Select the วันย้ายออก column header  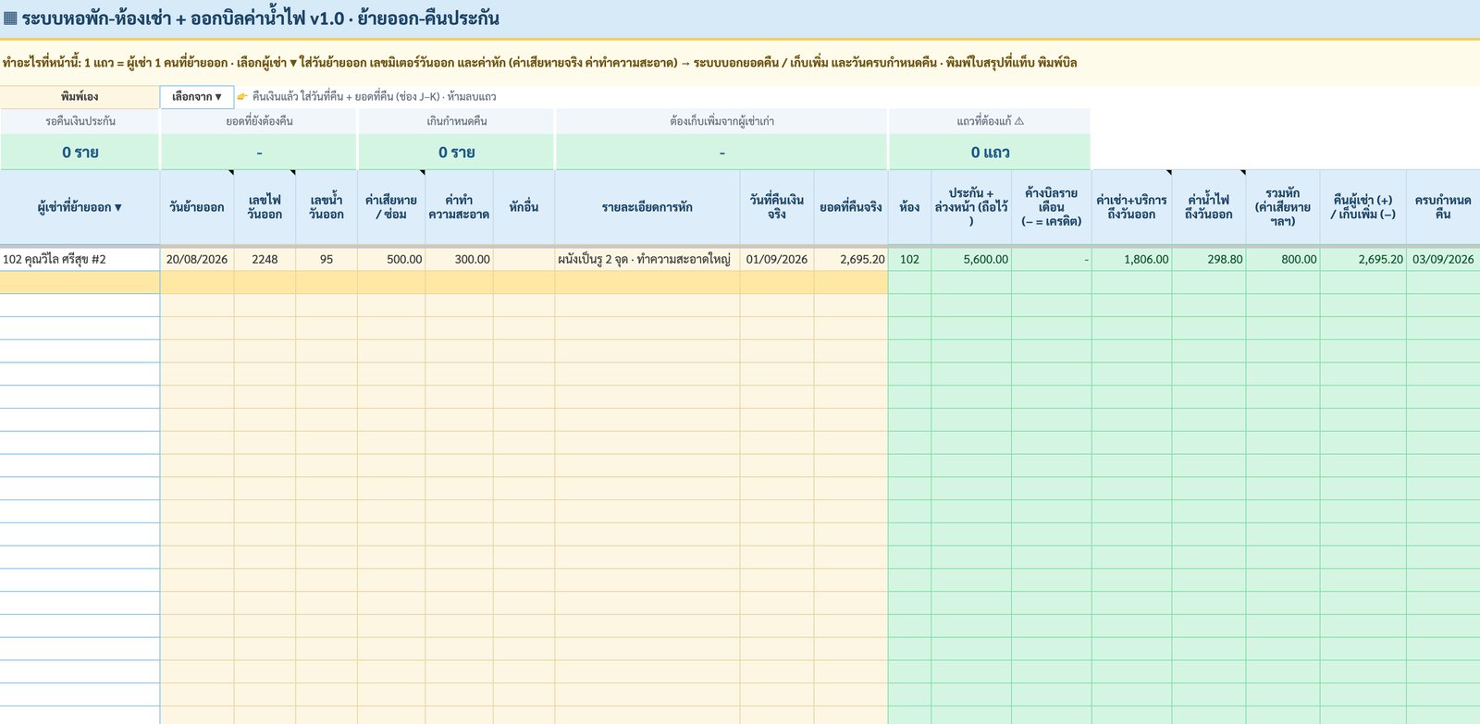197,208
